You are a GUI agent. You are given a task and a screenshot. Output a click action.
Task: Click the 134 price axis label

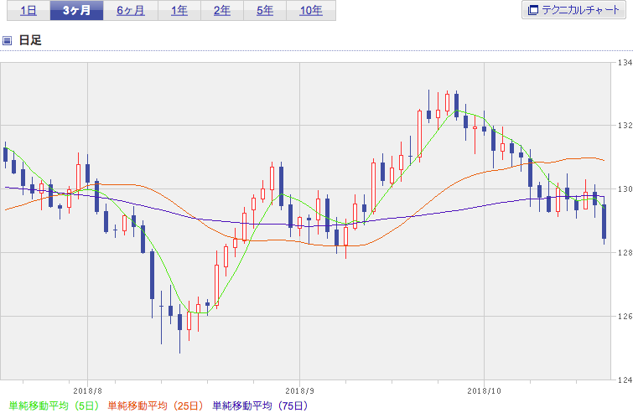625,63
